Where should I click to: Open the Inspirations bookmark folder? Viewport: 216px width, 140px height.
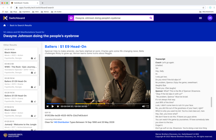25,12
